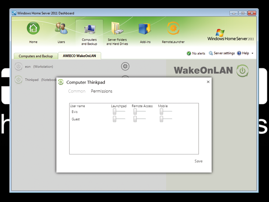Screen dimensions: 269x202
Task: Open the Help link
Action: 245,53
